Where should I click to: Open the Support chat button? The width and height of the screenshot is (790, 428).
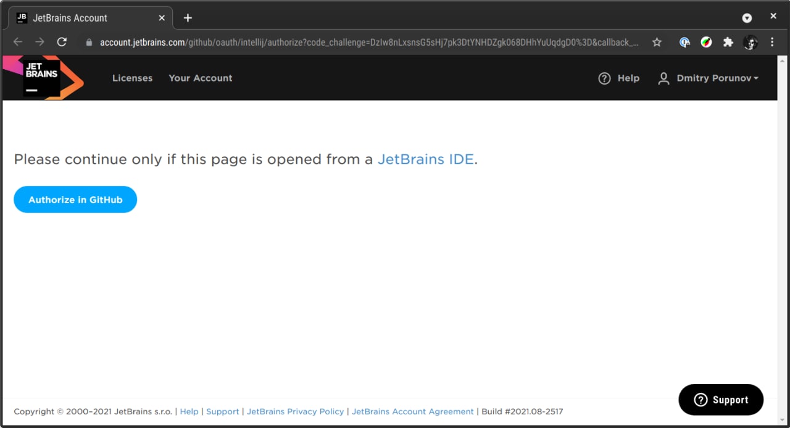coord(721,400)
